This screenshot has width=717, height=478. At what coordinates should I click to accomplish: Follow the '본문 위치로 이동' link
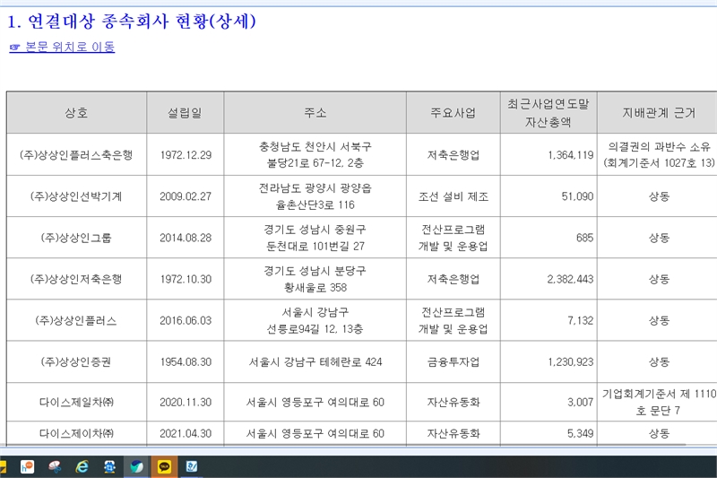tap(62, 47)
